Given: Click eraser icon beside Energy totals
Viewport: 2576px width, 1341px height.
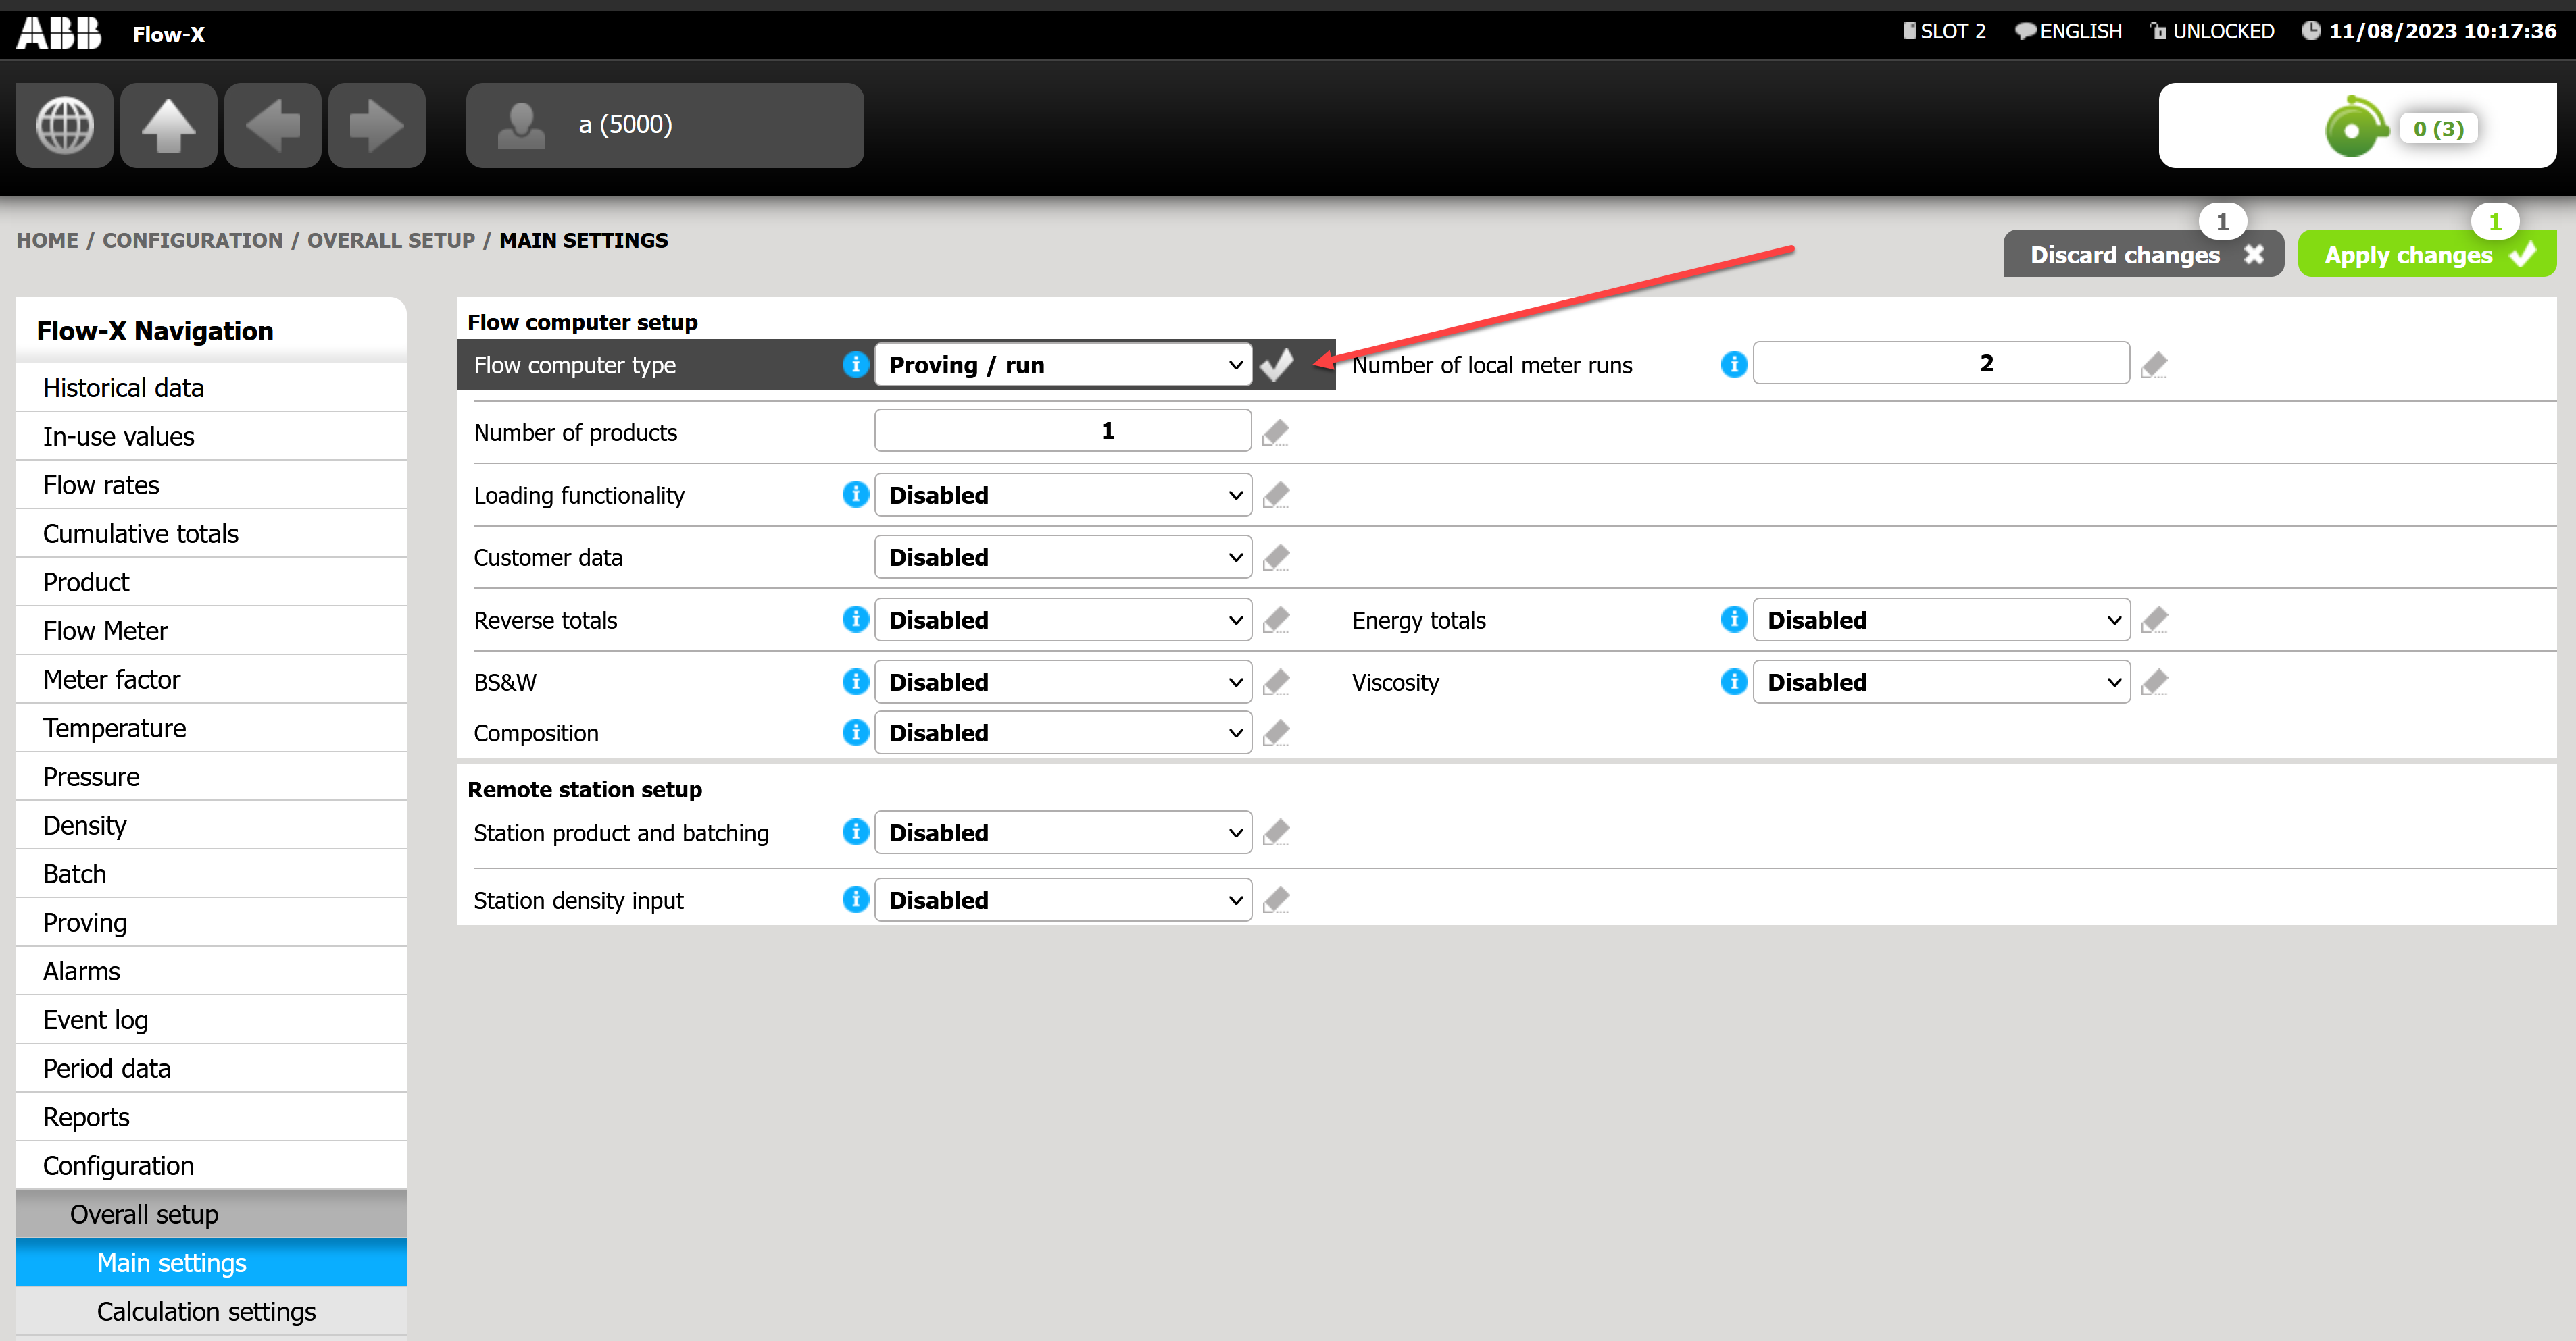Looking at the screenshot, I should tap(2155, 620).
